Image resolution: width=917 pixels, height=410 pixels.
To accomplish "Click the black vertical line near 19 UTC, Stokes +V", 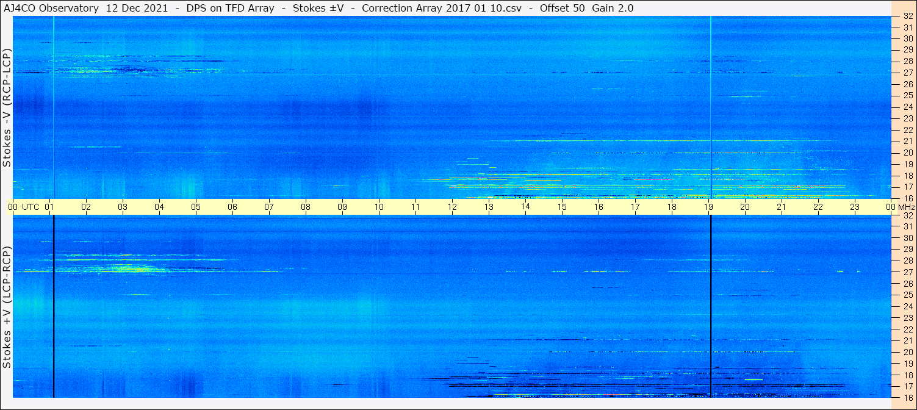I will [711, 307].
